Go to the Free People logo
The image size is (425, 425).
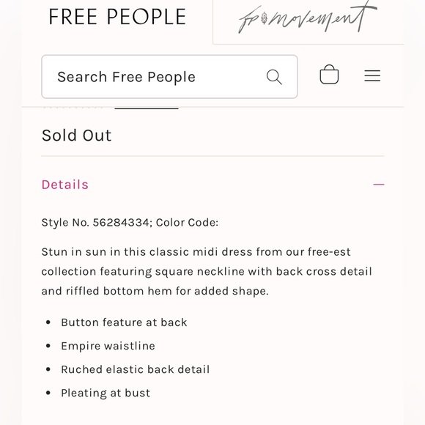(x=117, y=17)
